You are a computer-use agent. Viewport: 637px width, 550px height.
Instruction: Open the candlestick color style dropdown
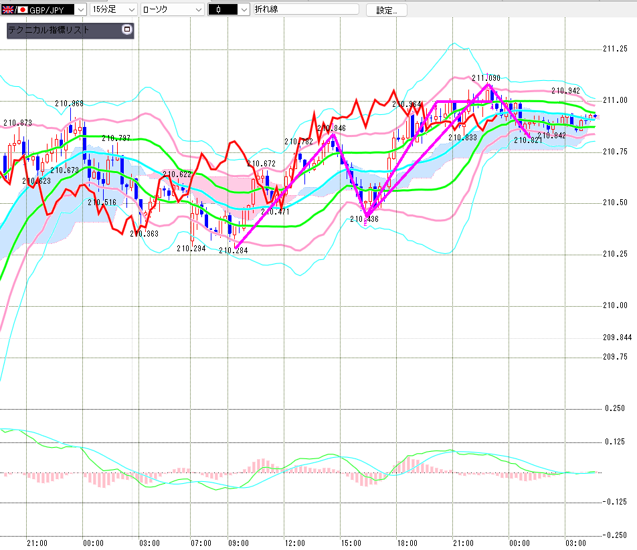pos(228,9)
